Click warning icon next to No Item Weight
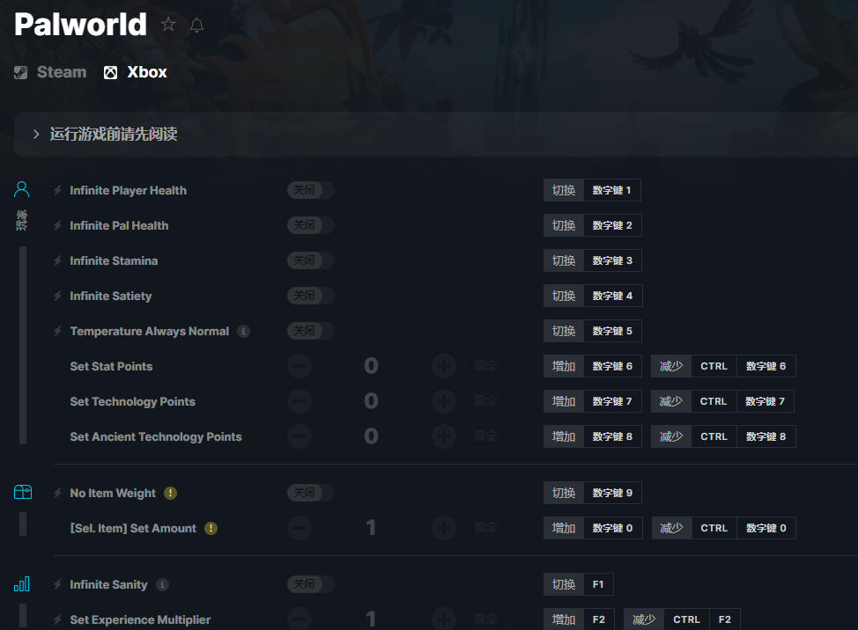 pyautogui.click(x=170, y=493)
